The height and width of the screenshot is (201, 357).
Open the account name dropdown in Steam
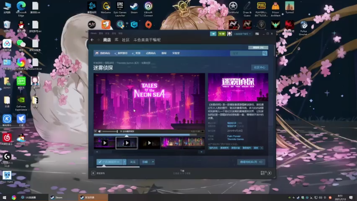pos(243,33)
